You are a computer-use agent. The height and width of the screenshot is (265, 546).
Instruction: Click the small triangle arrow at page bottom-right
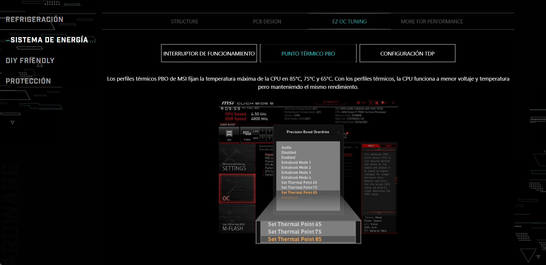click(x=538, y=257)
